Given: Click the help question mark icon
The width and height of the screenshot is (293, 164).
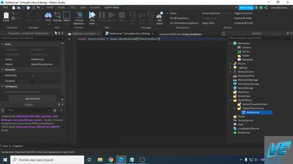Looking at the screenshot, I should point(256,8).
